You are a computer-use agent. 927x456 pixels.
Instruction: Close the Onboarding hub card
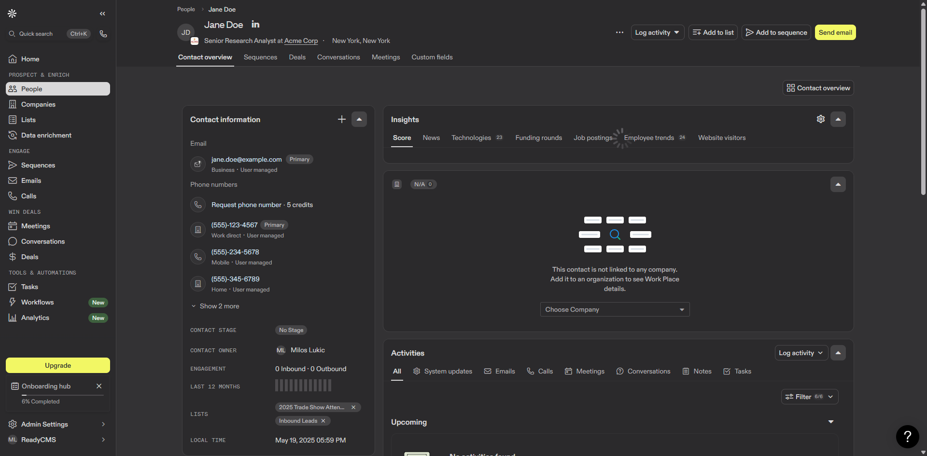(99, 386)
